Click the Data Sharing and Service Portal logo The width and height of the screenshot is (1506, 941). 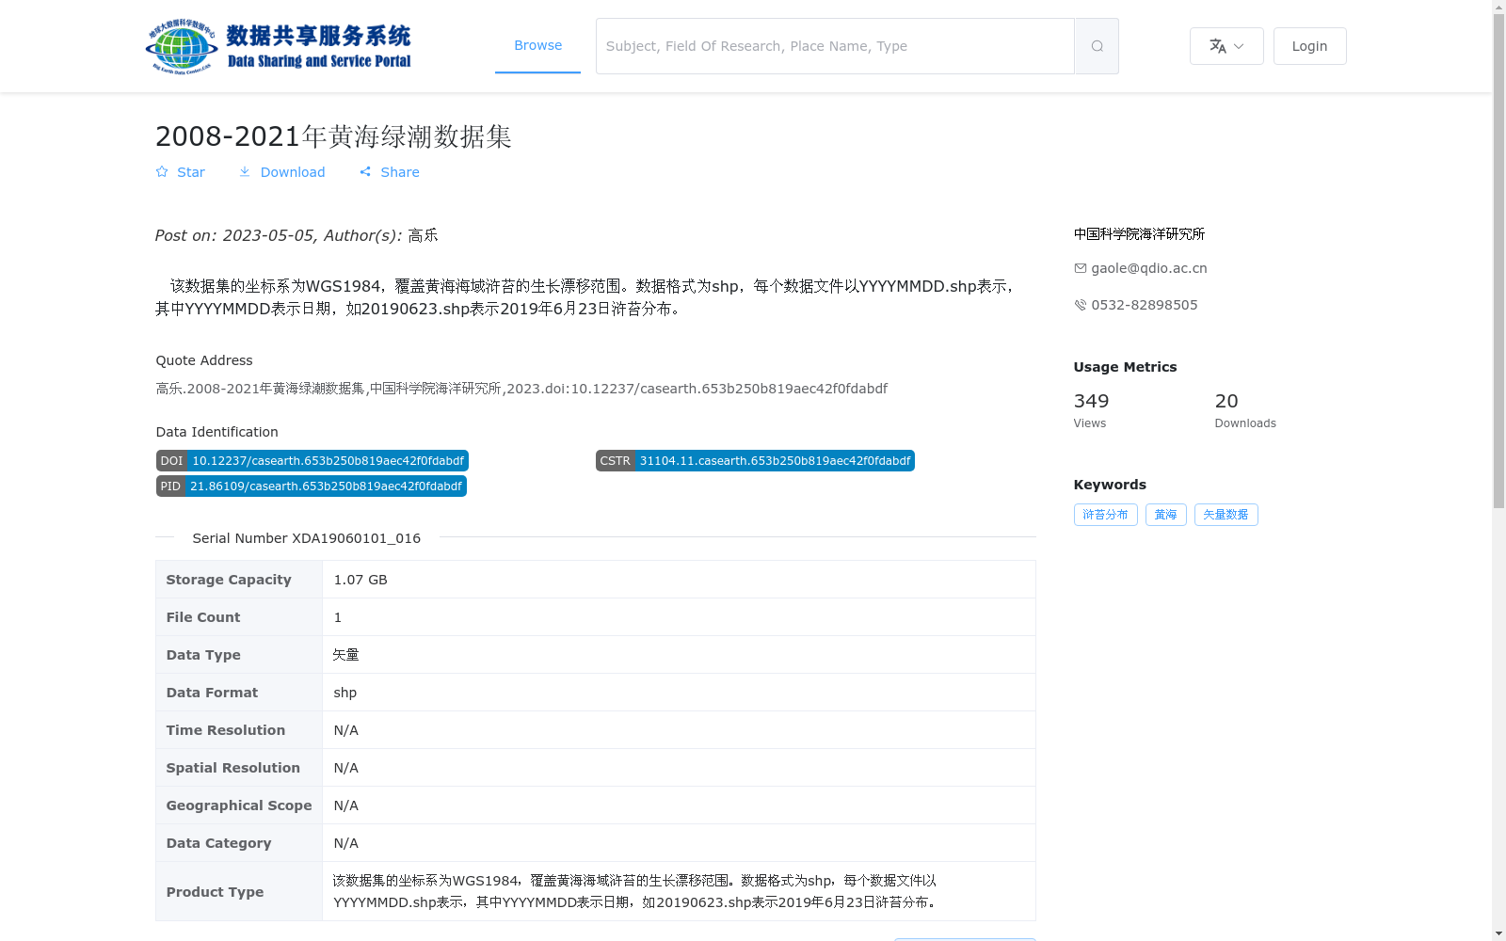(x=279, y=46)
